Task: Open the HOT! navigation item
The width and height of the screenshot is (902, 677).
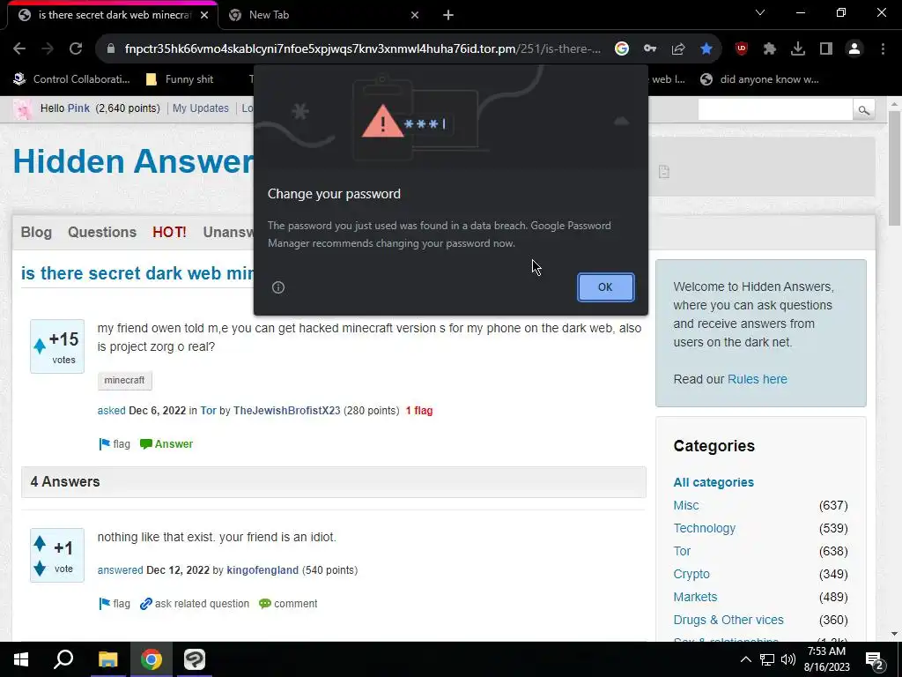Action: [169, 232]
